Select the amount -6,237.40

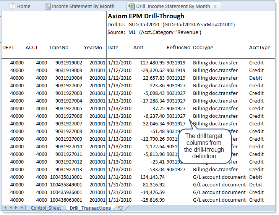[x=154, y=116]
